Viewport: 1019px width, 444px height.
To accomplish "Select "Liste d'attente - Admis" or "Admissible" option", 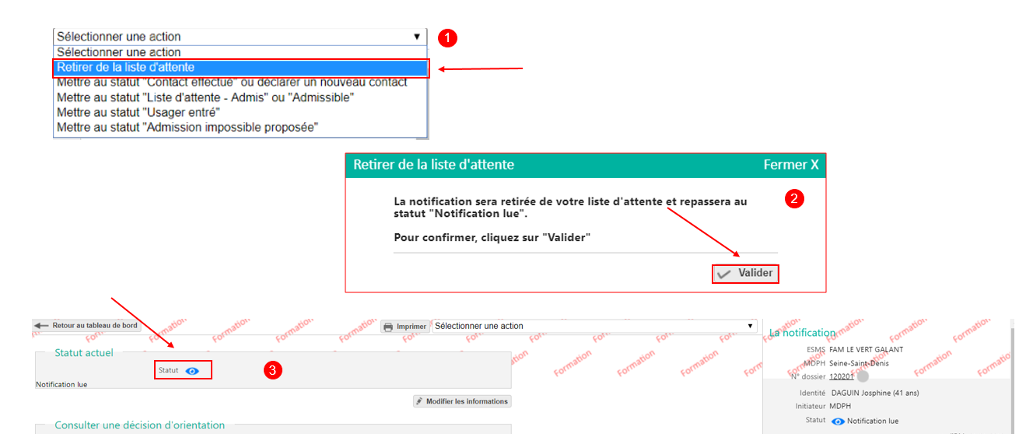I will 205,97.
